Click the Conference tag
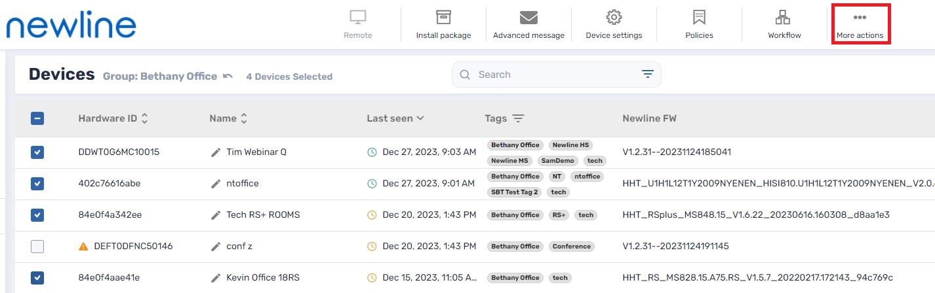This screenshot has width=935, height=293. [x=570, y=247]
